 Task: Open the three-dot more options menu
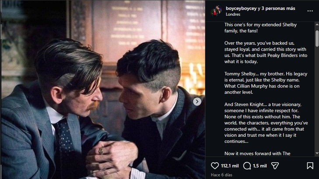tap(310, 11)
